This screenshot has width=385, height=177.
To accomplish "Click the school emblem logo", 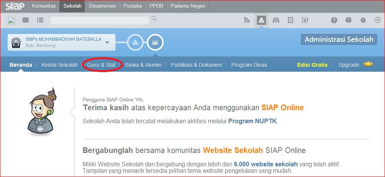I will click(x=16, y=42).
